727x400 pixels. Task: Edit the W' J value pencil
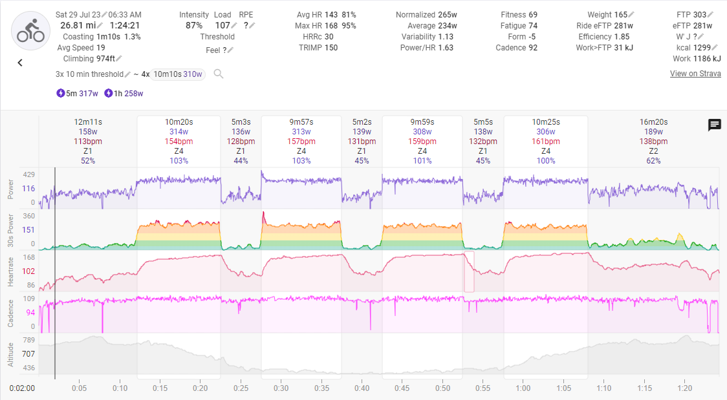[700, 37]
